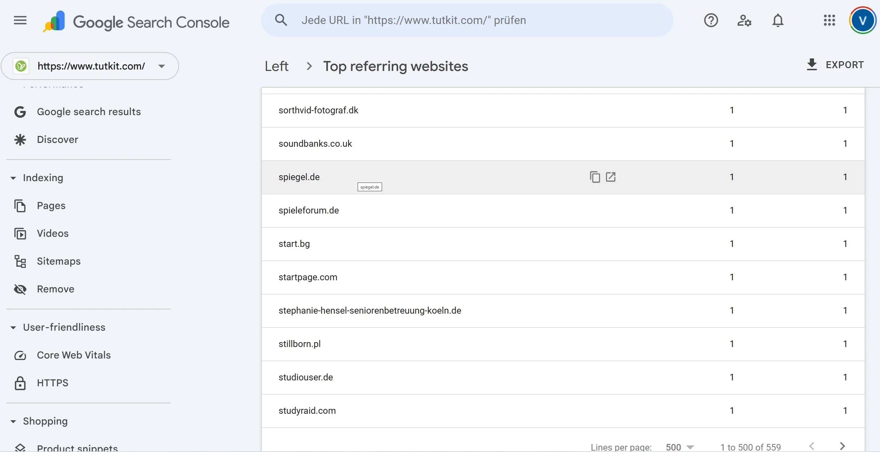Select stephanie-hensel-seniorenbetreuung-koeln.de row
Viewport: 880px width, 452px height.
pos(563,310)
